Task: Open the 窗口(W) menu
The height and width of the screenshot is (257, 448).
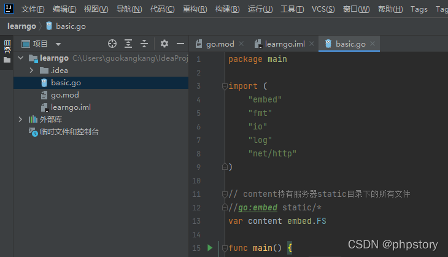Action: coord(357,9)
